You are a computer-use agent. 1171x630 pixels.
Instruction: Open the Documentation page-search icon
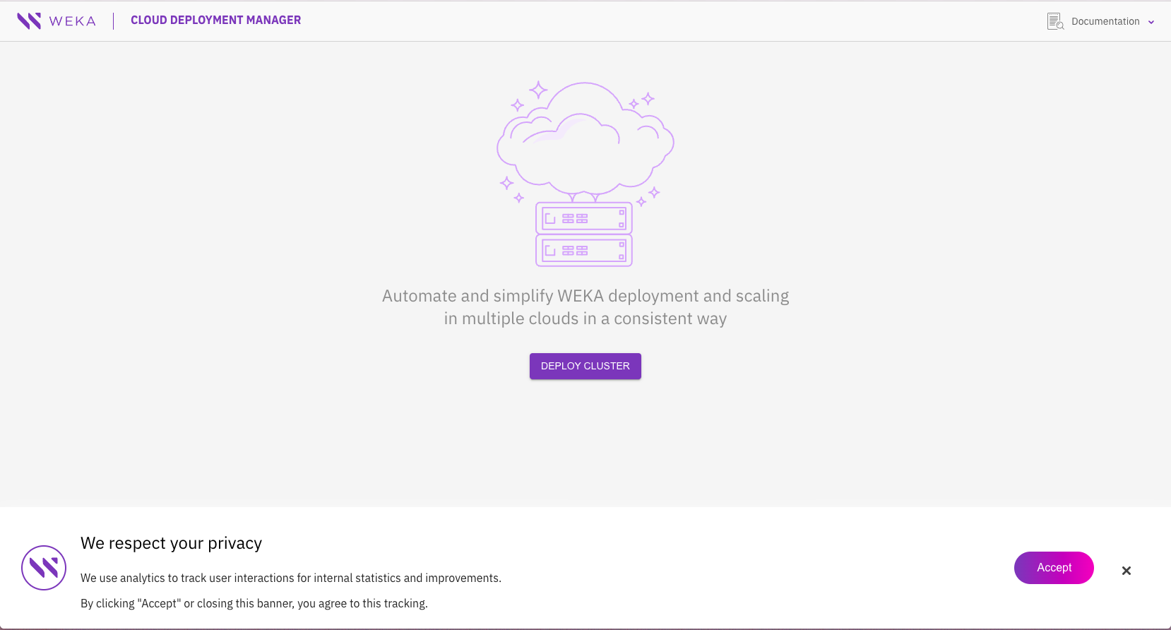pyautogui.click(x=1055, y=21)
